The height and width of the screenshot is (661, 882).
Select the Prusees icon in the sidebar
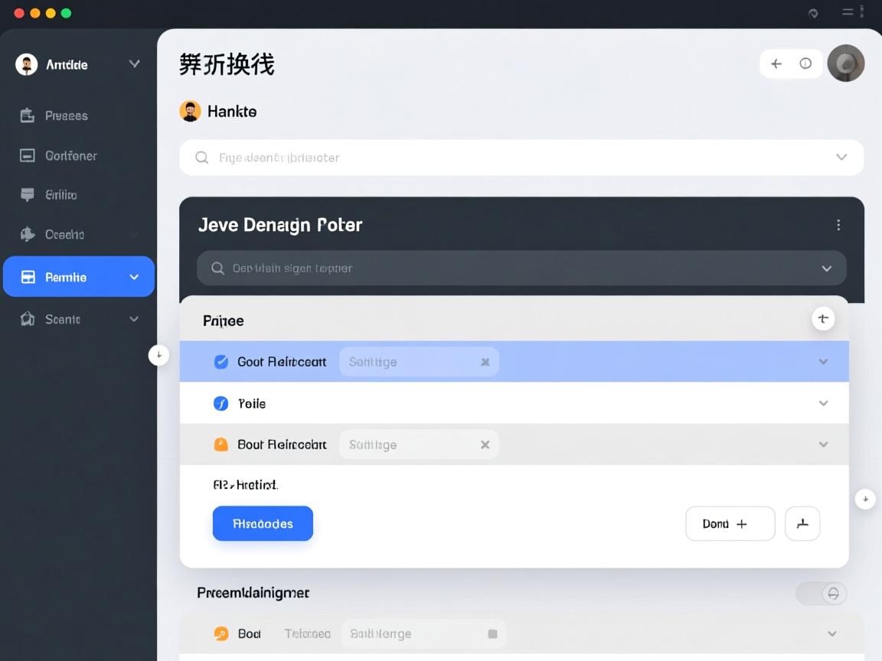click(x=26, y=116)
